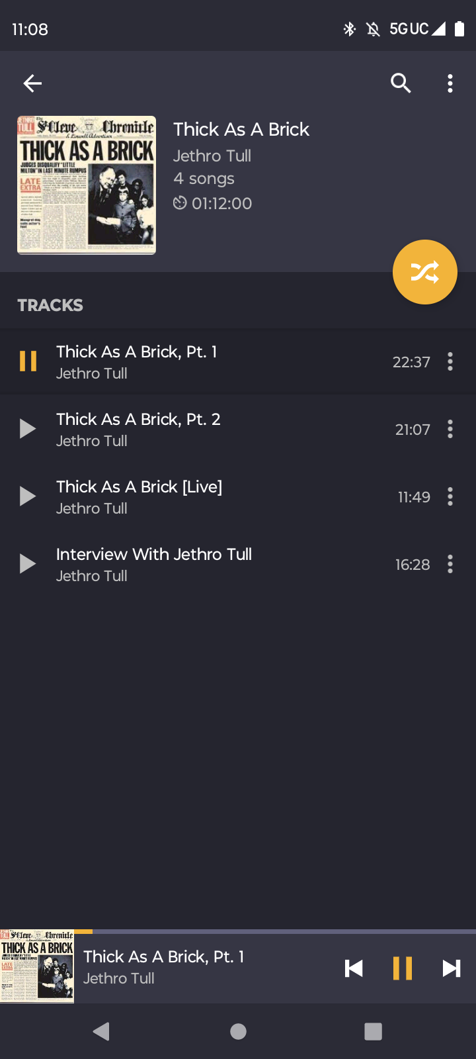This screenshot has width=476, height=1059.
Task: Select Jethro Tull artist name under album title
Action: [212, 156]
